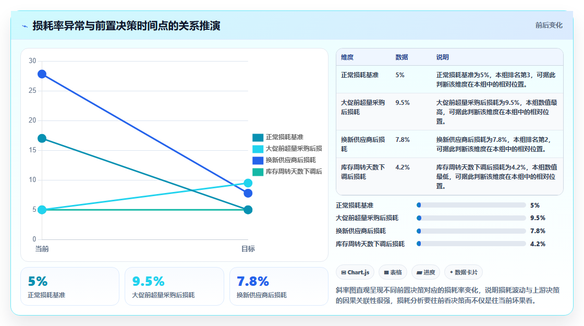
Task: Click the 库存周转天数下调后损耗 progress bar
Action: point(471,244)
